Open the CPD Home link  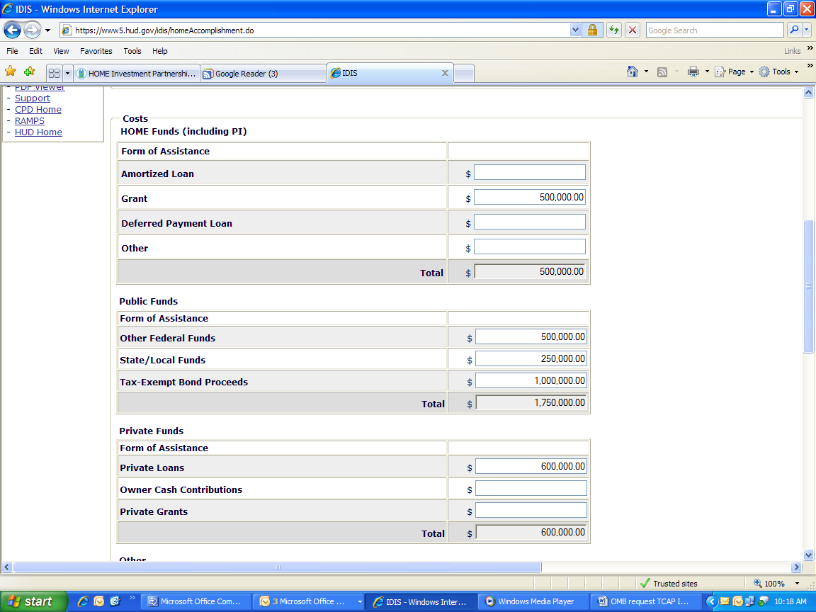click(38, 109)
